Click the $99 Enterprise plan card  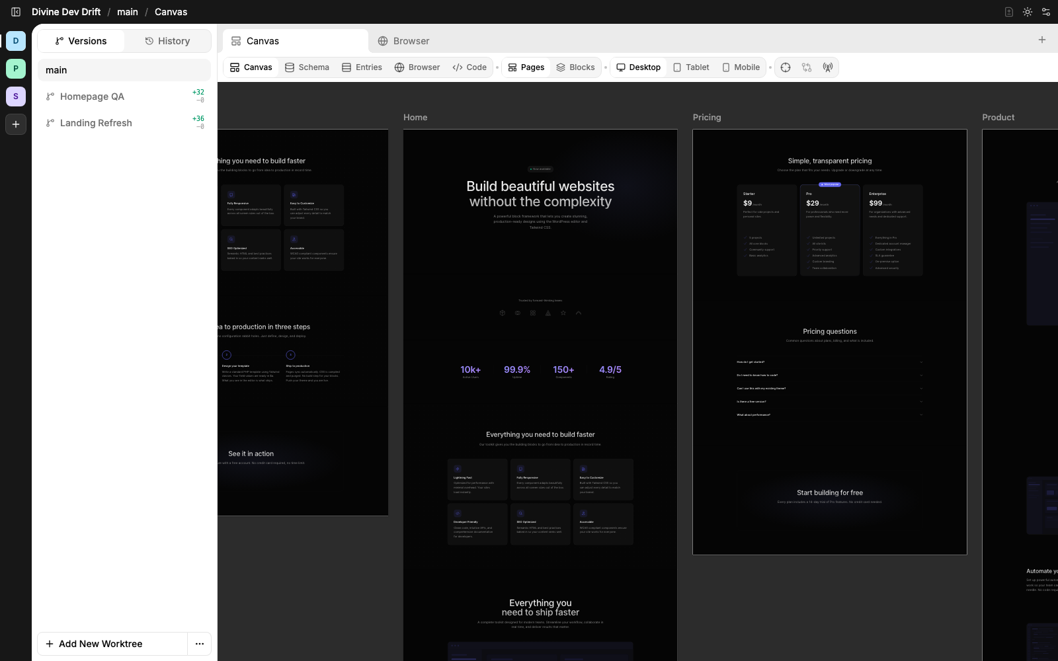pos(893,230)
